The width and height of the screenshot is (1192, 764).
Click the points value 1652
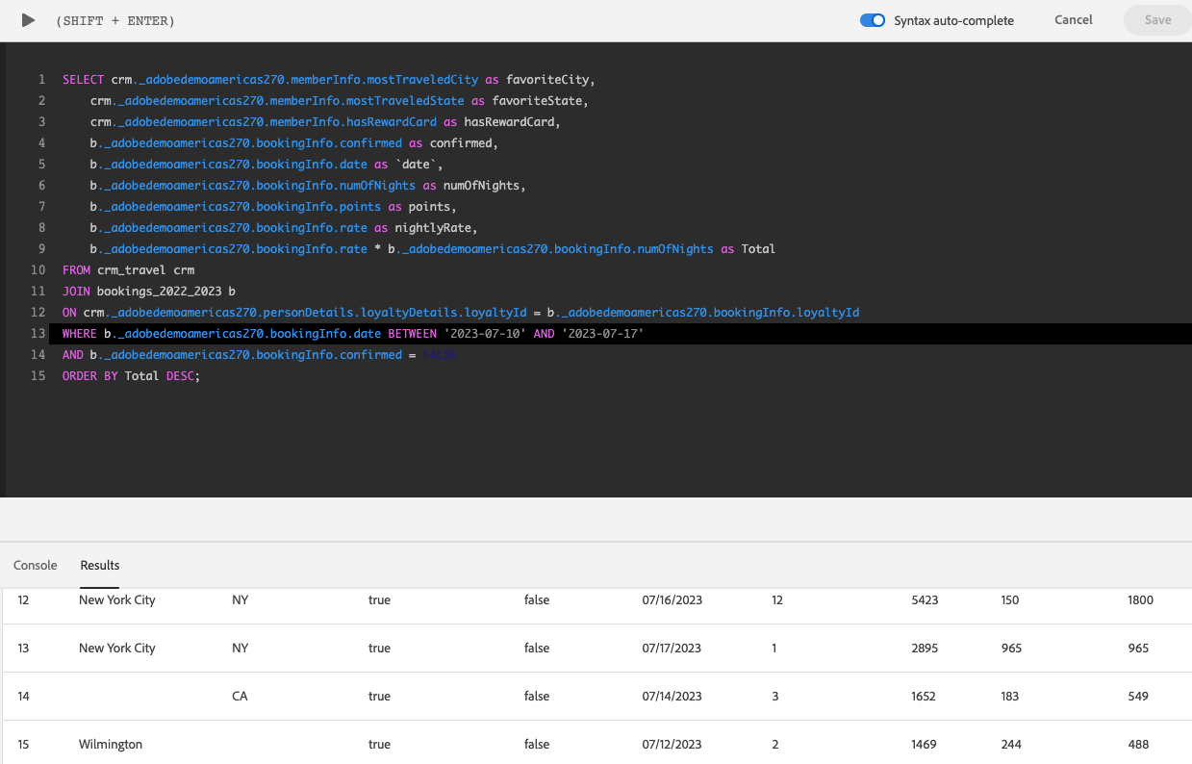tap(924, 696)
